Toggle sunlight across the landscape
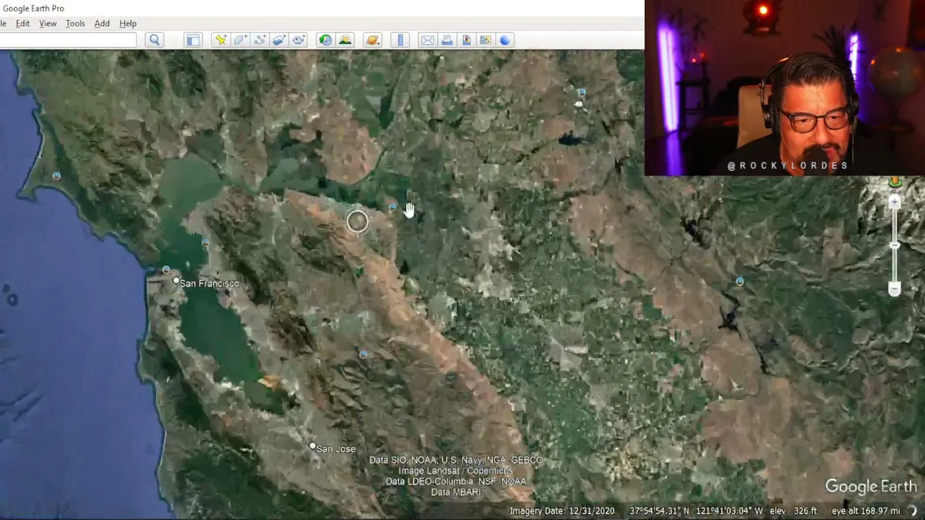 point(345,40)
